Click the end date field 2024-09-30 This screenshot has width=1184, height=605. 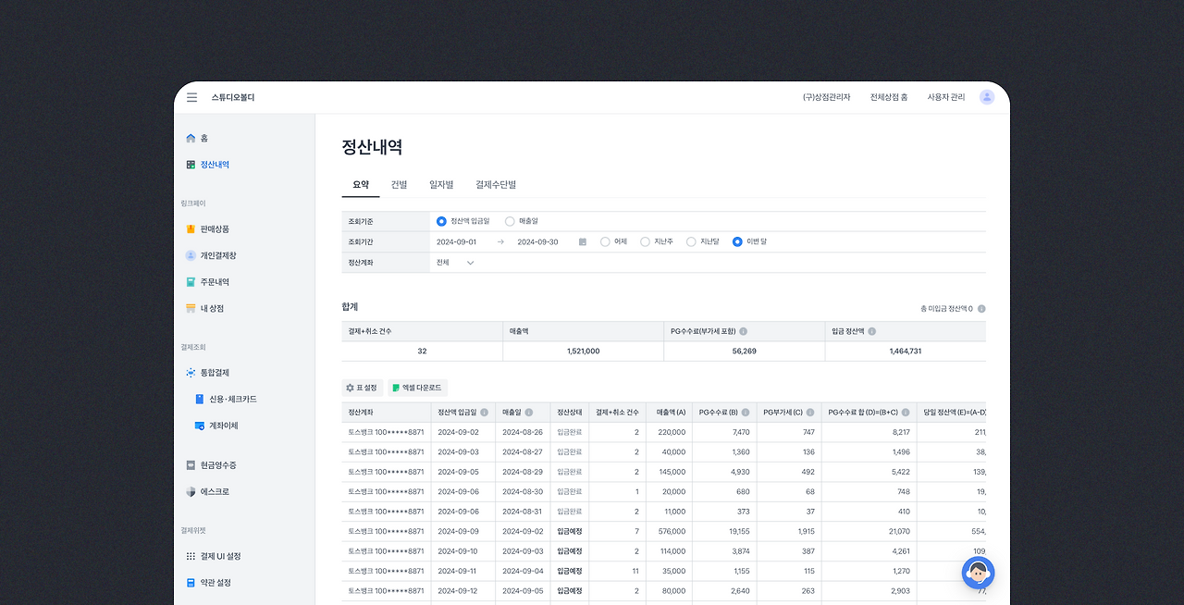[x=537, y=241]
